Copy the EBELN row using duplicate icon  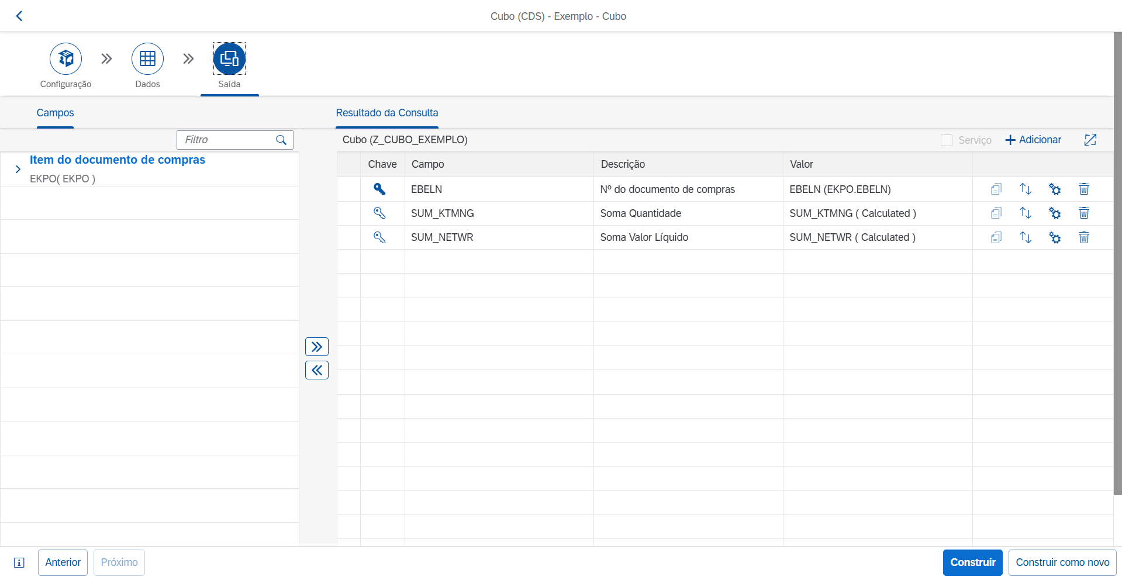tap(996, 189)
